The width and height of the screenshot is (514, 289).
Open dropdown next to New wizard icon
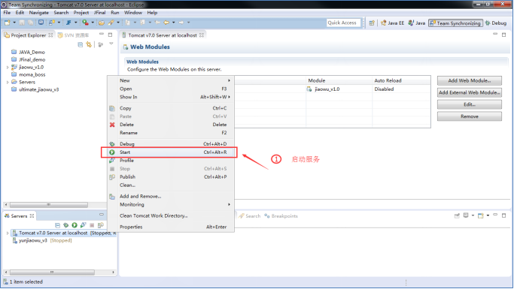point(14,23)
